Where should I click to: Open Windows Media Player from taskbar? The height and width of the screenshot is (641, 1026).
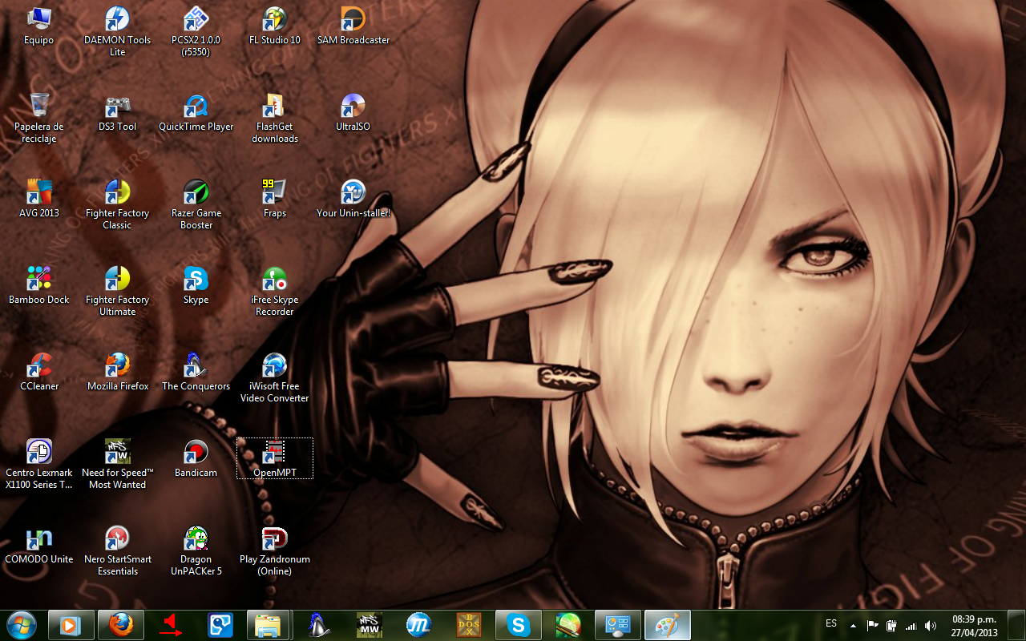click(x=71, y=625)
